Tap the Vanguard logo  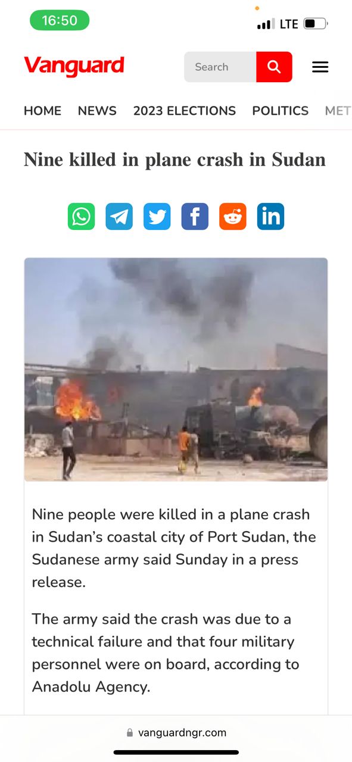74,66
